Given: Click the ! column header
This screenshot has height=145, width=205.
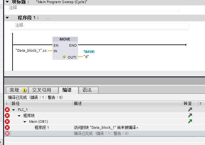Looking at the screenshot, I should pyautogui.click(x=7, y=104).
